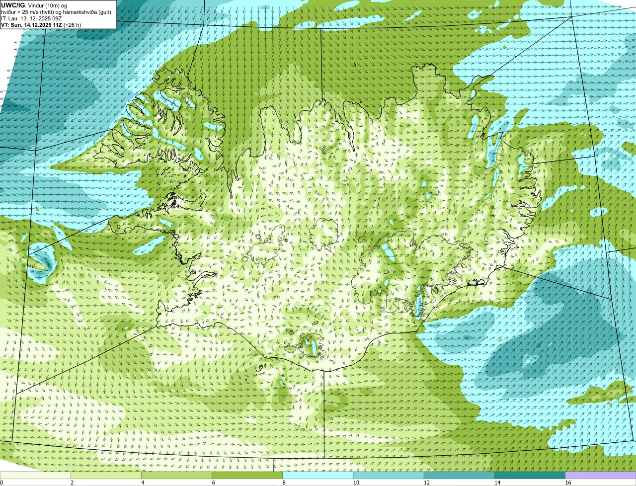Click the legend scale label '12'
Image resolution: width=636 pixels, height=486 pixels.
tap(427, 483)
